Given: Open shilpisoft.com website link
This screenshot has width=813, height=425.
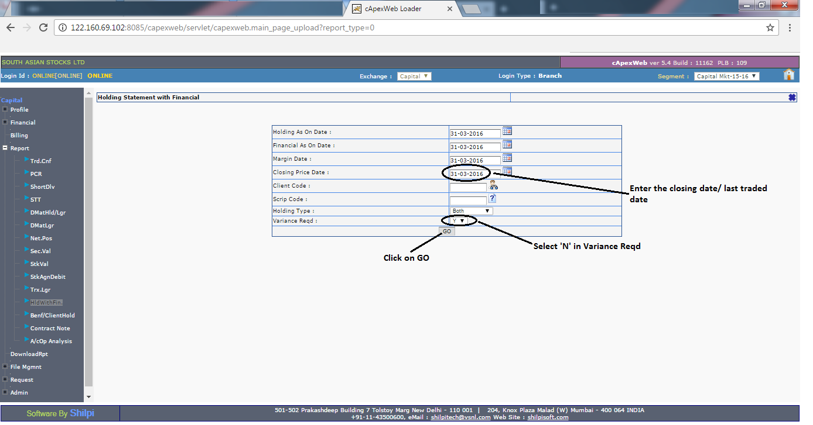Looking at the screenshot, I should click(x=548, y=417).
